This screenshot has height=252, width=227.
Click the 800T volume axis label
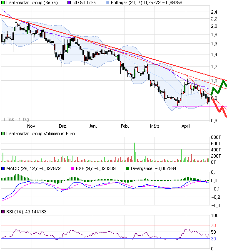click(x=216, y=137)
